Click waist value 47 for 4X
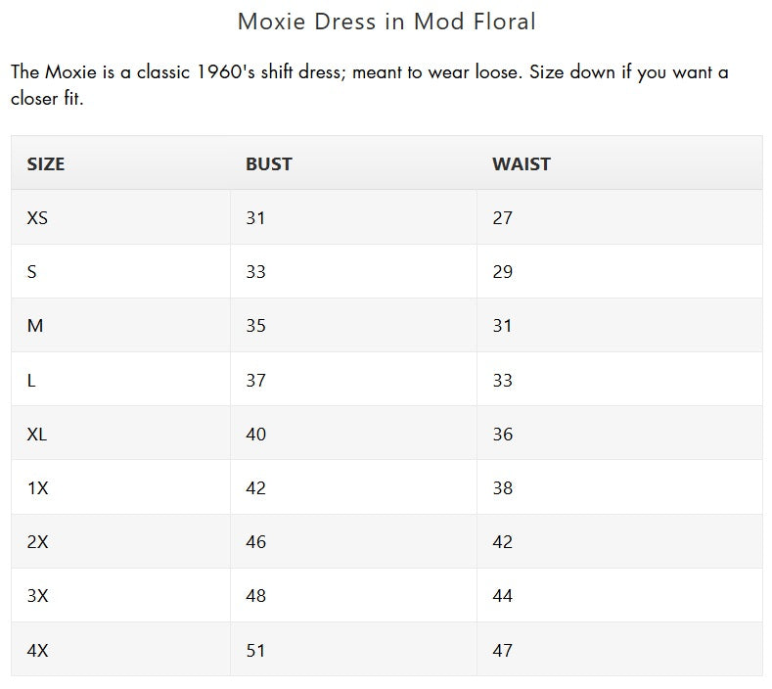Image resolution: width=772 pixels, height=689 pixels. [503, 650]
